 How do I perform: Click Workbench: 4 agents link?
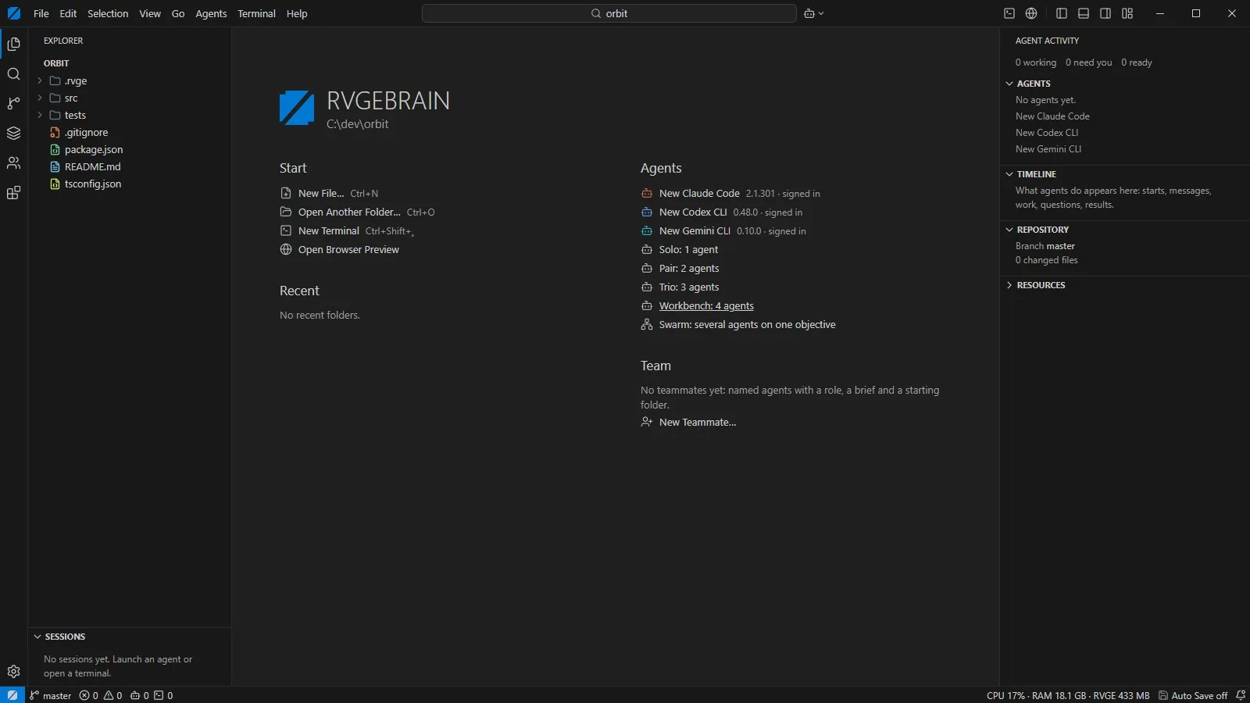coord(706,305)
